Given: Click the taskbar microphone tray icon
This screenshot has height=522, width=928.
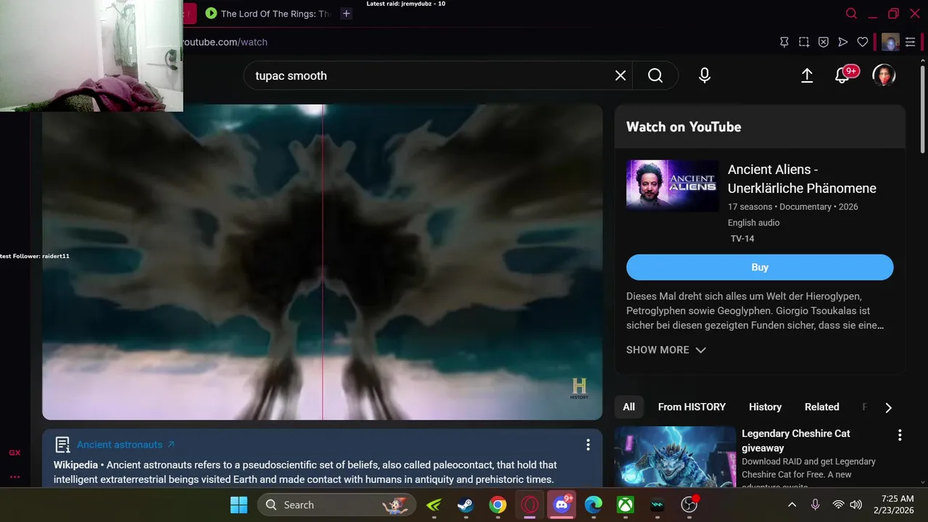Looking at the screenshot, I should point(816,505).
